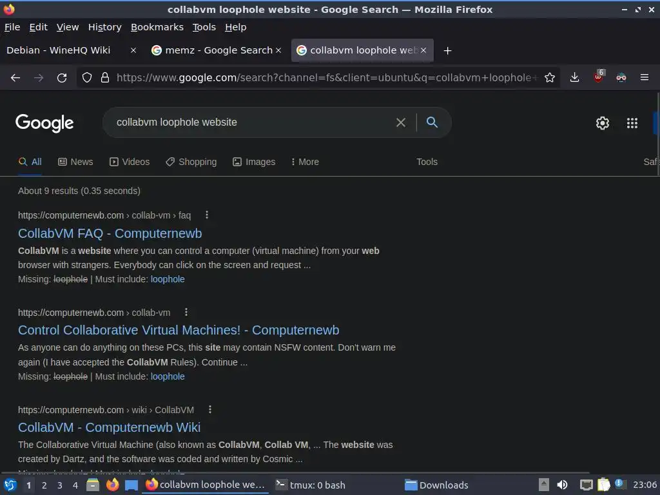Open the network tray icon
Screen dimensions: 660x495
click(x=586, y=485)
